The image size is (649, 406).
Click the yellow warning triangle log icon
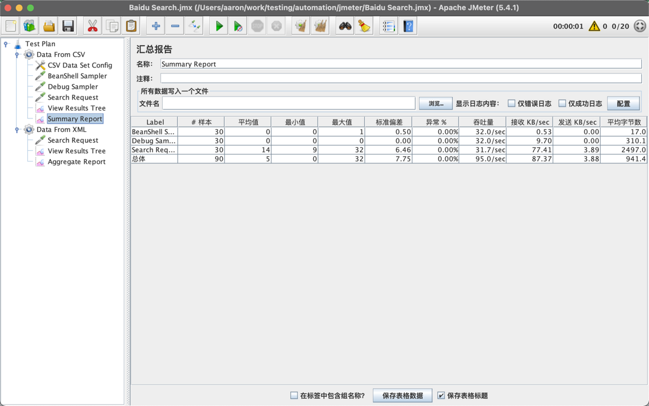(594, 26)
